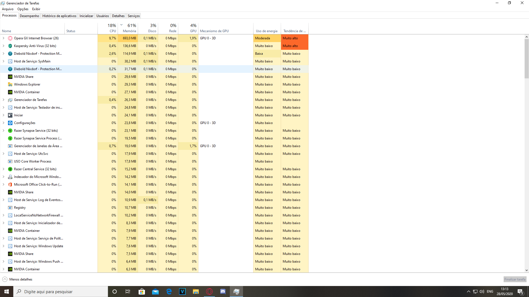This screenshot has height=297, width=529.
Task: Click the Razer Central Service icon
Action: tap(10, 169)
